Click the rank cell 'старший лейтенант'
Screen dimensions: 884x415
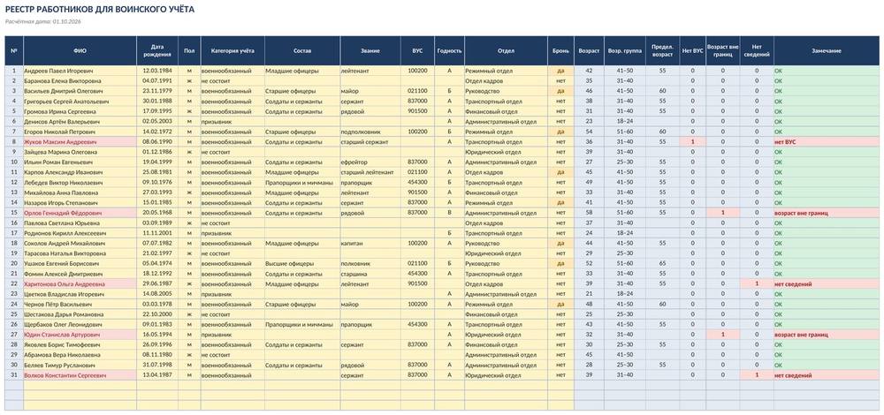tap(370, 172)
